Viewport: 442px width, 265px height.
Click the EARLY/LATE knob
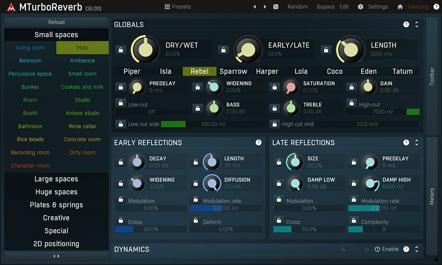(x=248, y=50)
